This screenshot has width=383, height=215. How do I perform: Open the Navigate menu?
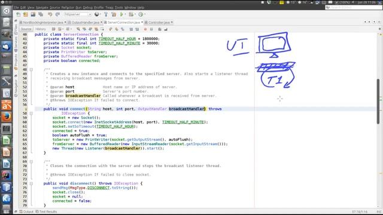click(x=42, y=8)
